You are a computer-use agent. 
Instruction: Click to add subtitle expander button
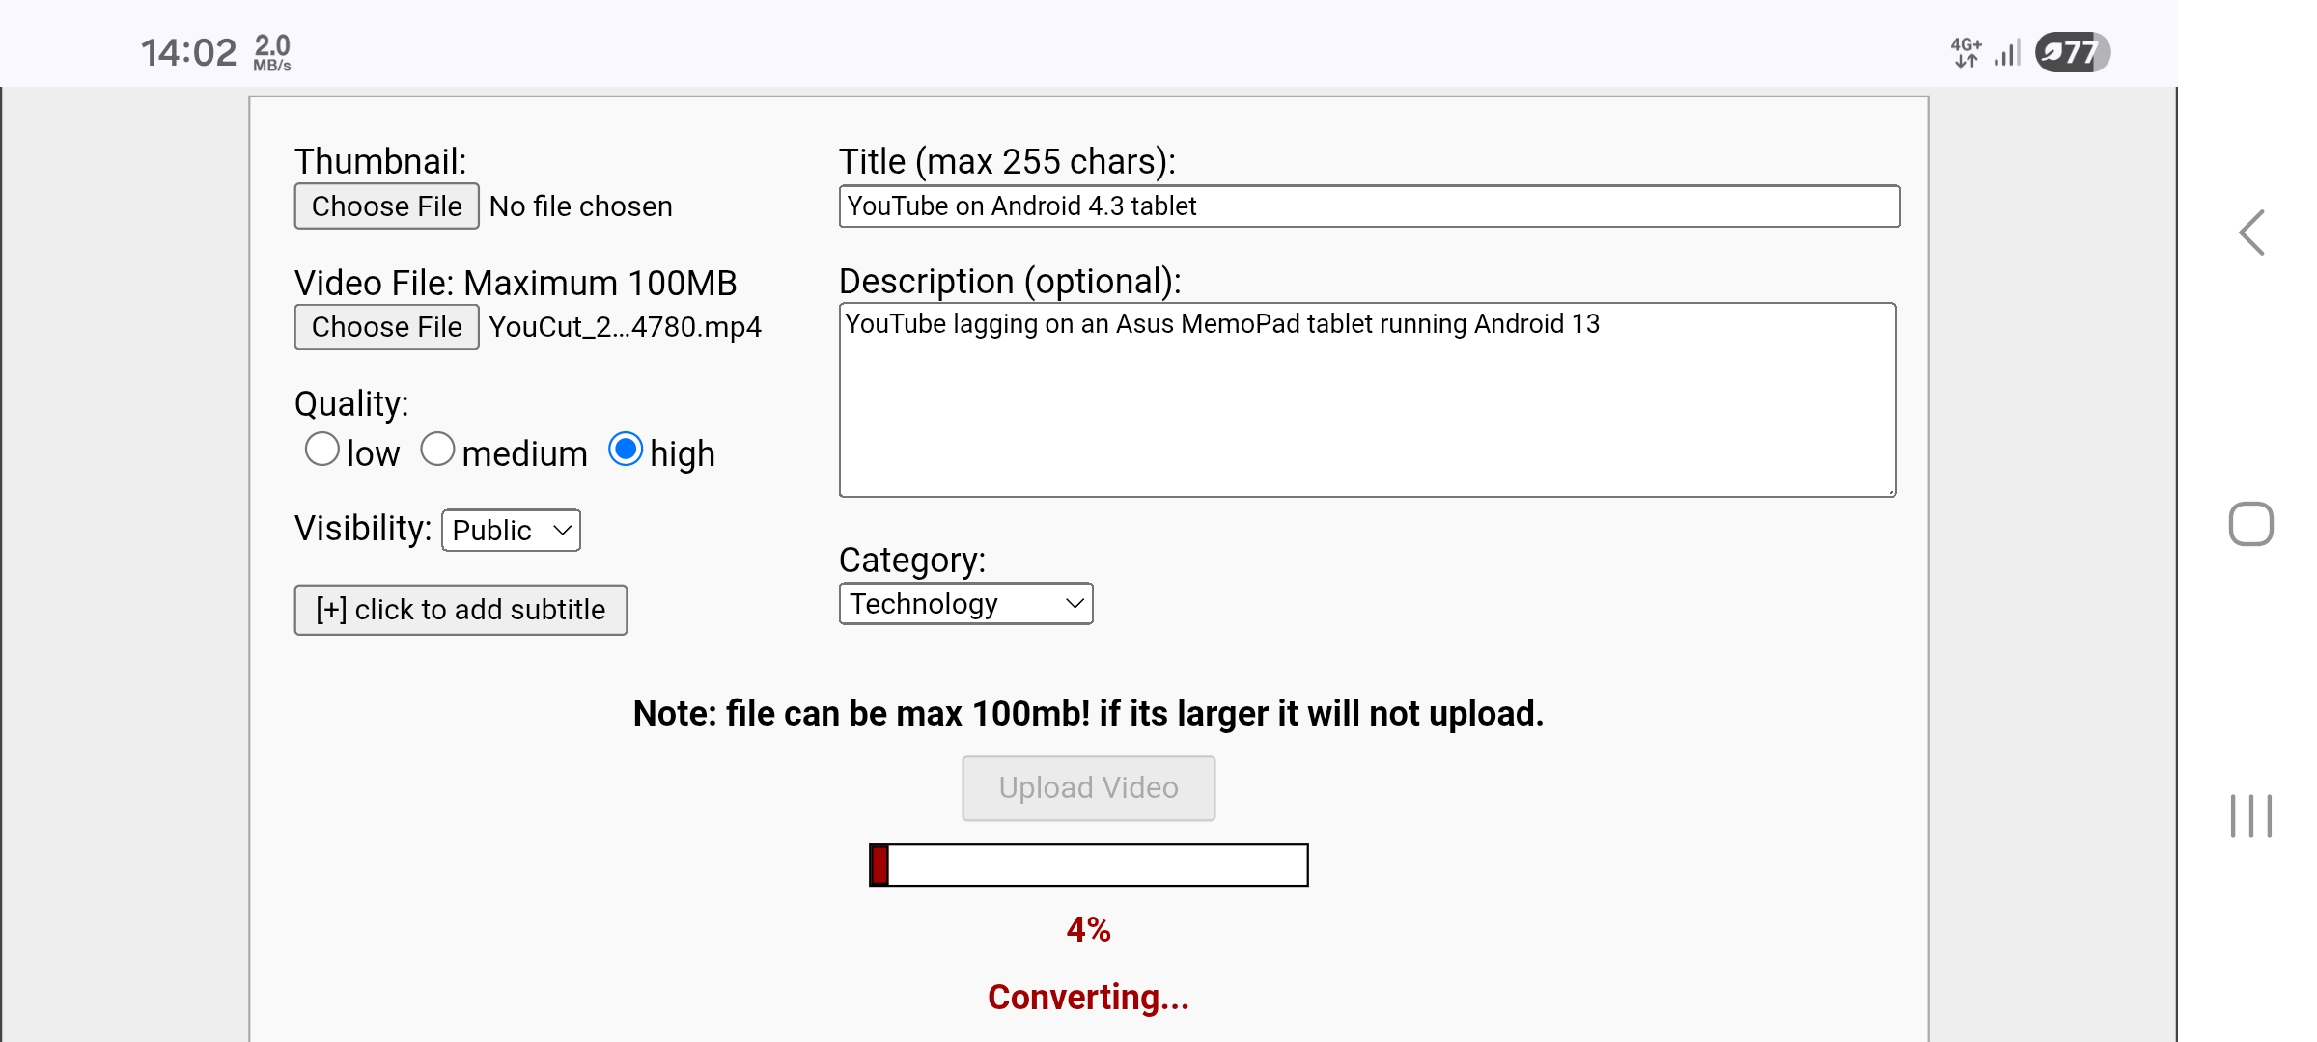[x=461, y=610]
